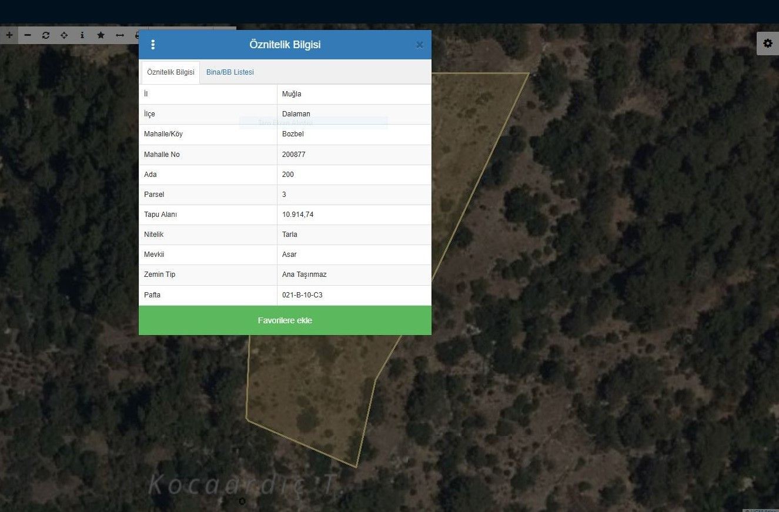Switch to the Bina/BB Listesi tab
This screenshot has height=512, width=779.
point(230,72)
